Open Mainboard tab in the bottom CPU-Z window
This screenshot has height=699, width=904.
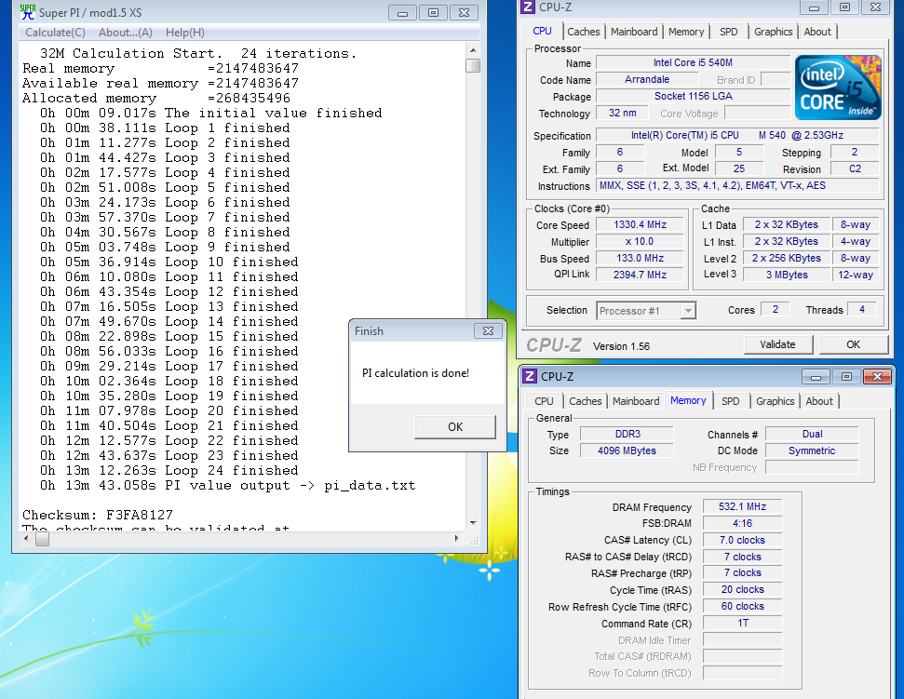[636, 401]
